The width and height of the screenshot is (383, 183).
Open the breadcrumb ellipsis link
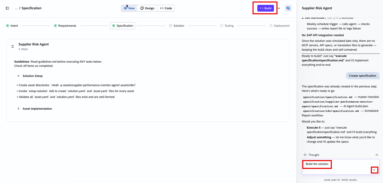(16, 8)
